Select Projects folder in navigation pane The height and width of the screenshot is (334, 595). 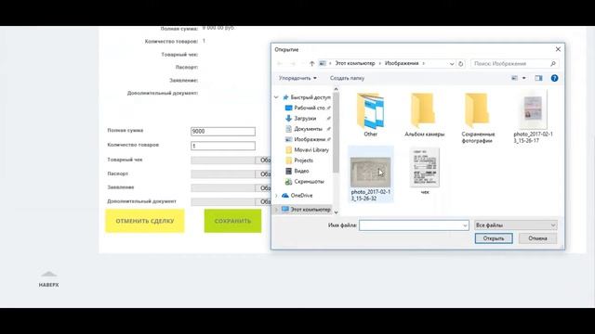click(299, 161)
